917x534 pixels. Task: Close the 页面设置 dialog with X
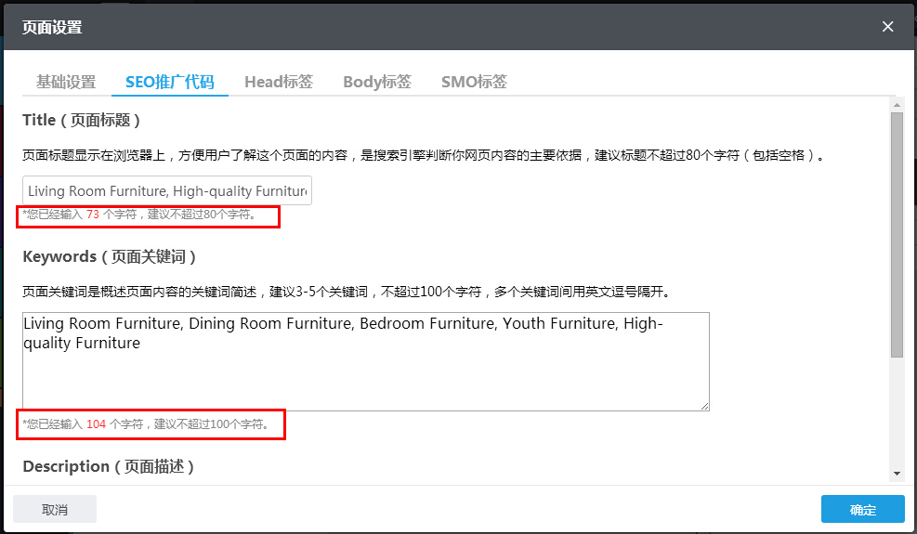(x=887, y=27)
